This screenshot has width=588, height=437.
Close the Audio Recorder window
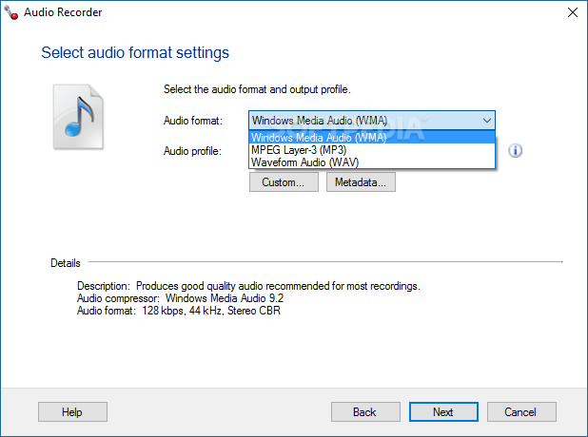coord(572,12)
